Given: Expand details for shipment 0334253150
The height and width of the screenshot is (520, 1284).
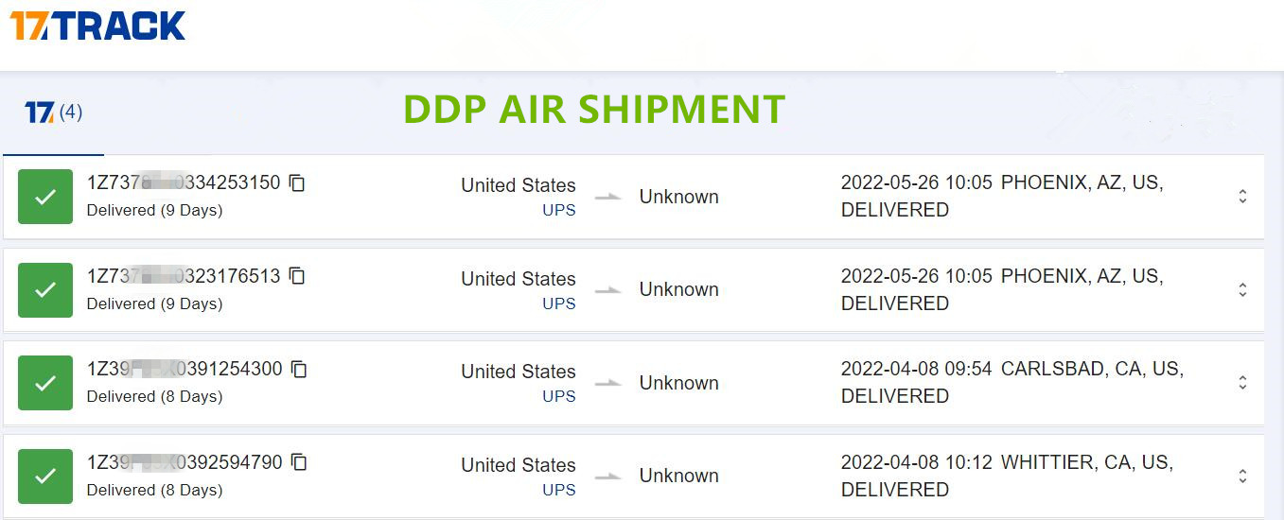Looking at the screenshot, I should click(x=1242, y=197).
